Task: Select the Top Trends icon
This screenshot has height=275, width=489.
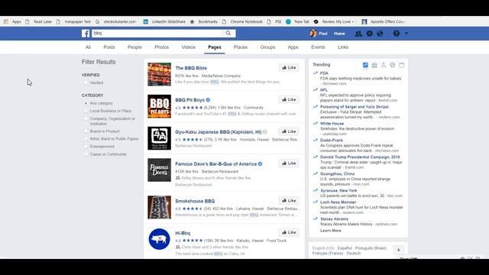Action: pyautogui.click(x=365, y=65)
